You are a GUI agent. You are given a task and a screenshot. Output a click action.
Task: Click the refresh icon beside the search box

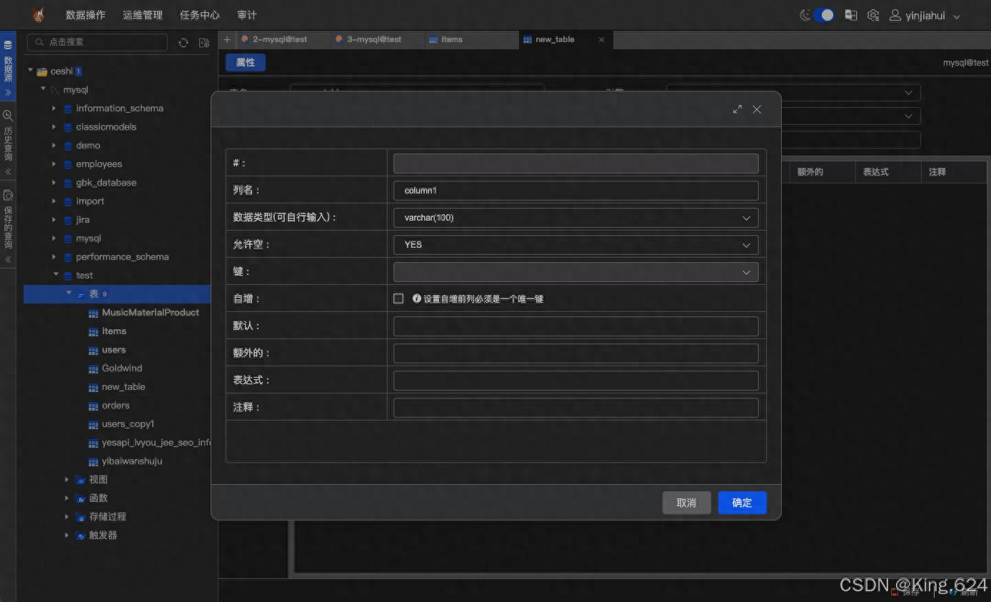click(183, 43)
